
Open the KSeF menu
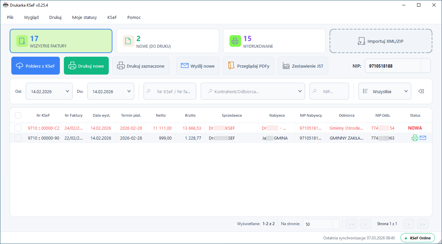pos(112,17)
